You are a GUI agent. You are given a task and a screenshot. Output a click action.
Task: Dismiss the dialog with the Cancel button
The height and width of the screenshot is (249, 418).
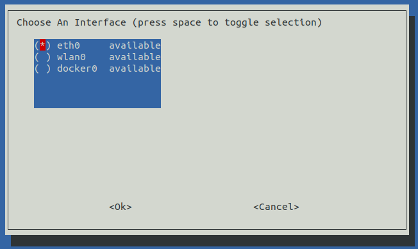click(276, 207)
